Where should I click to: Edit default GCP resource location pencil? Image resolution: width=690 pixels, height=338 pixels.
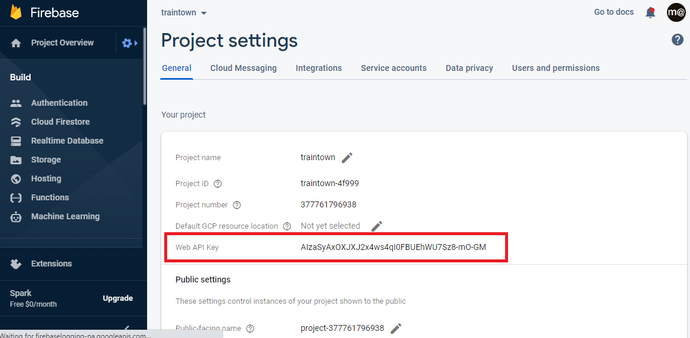[x=377, y=226]
